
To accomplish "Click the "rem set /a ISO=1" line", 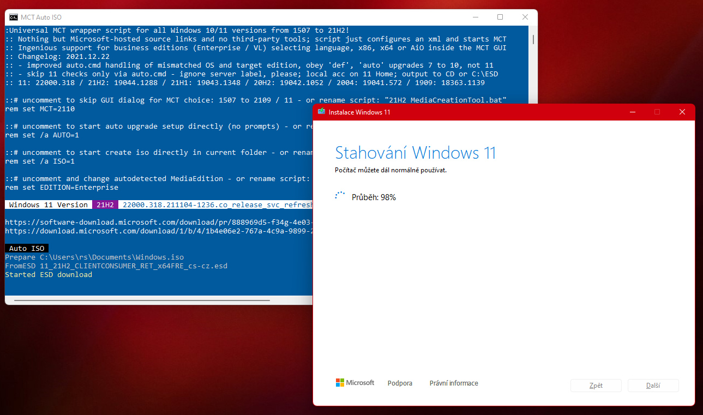I will point(40,161).
